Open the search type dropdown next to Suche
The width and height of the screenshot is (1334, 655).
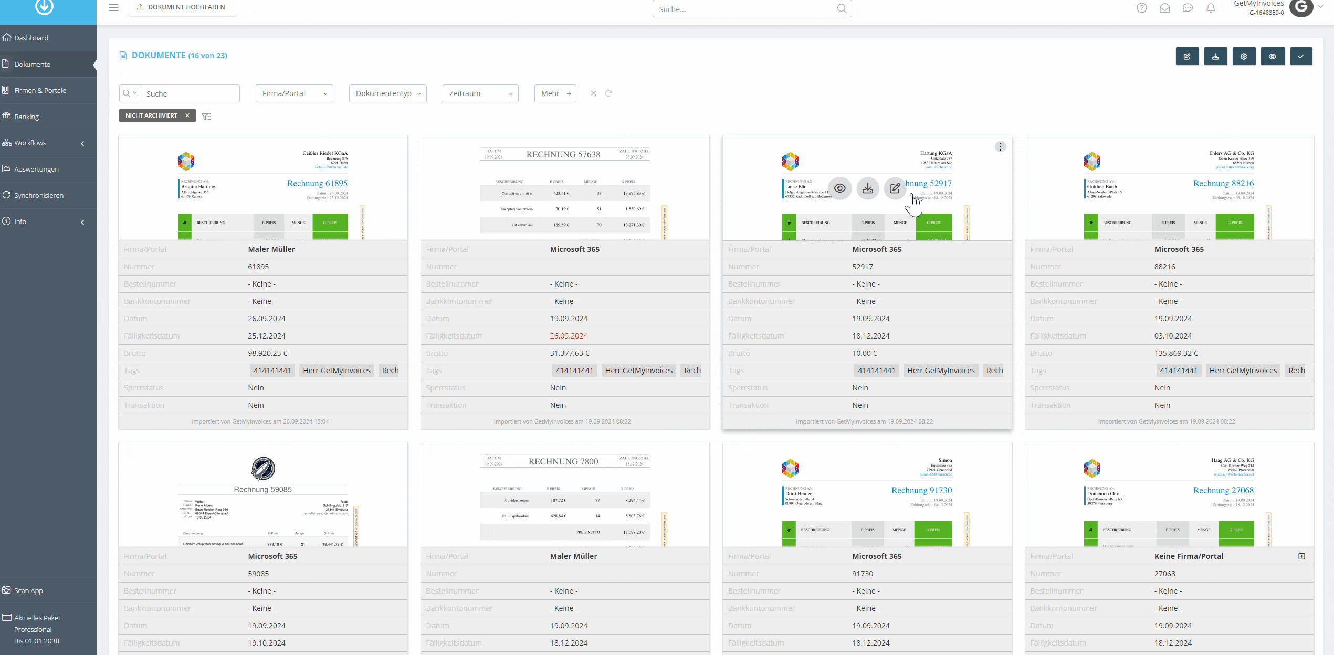click(129, 93)
